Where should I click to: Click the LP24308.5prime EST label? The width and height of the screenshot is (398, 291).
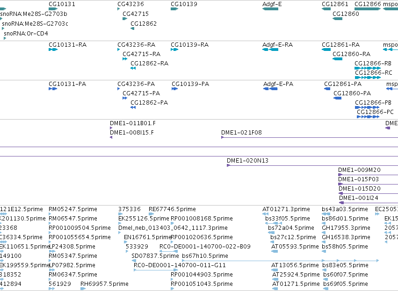[72, 247]
